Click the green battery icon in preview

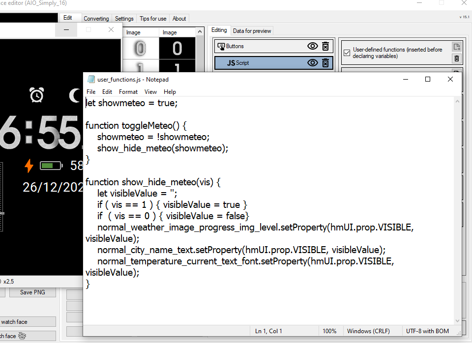tap(51, 166)
